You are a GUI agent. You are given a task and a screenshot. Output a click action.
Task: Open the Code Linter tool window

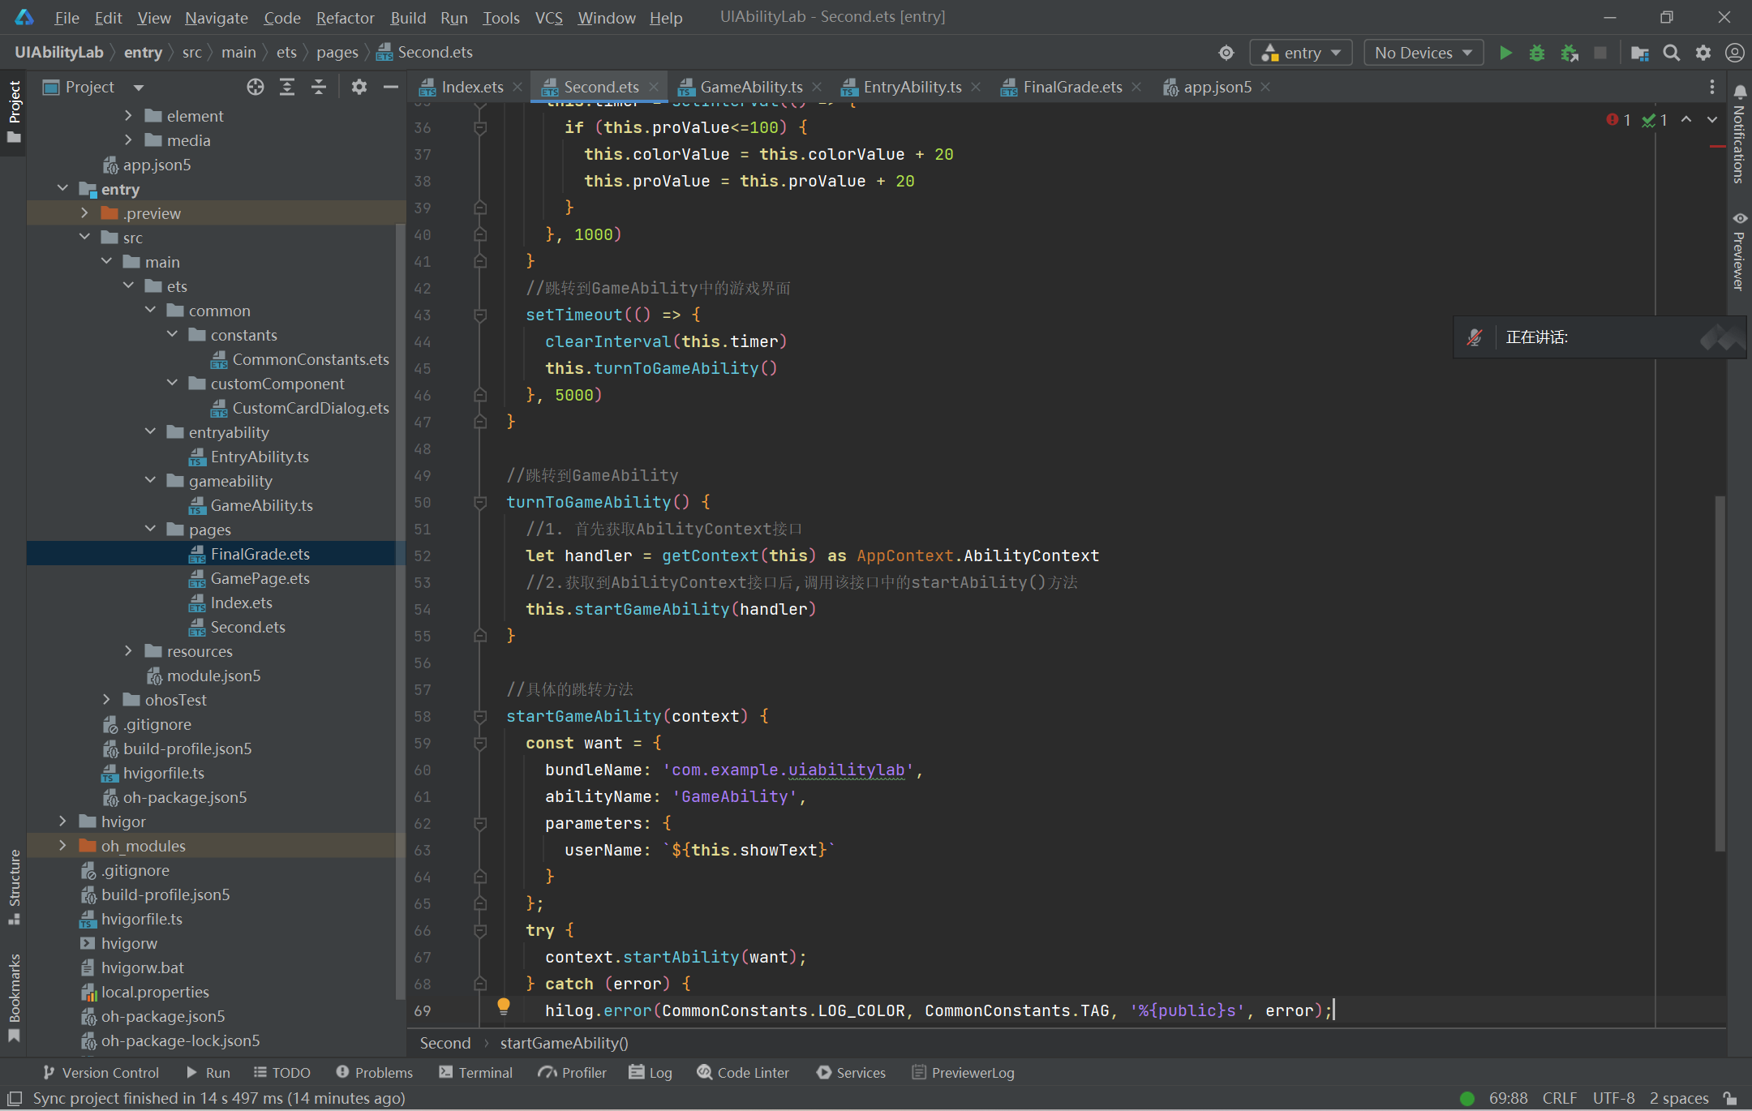[743, 1072]
